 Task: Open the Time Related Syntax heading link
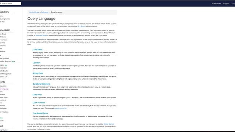40,113
